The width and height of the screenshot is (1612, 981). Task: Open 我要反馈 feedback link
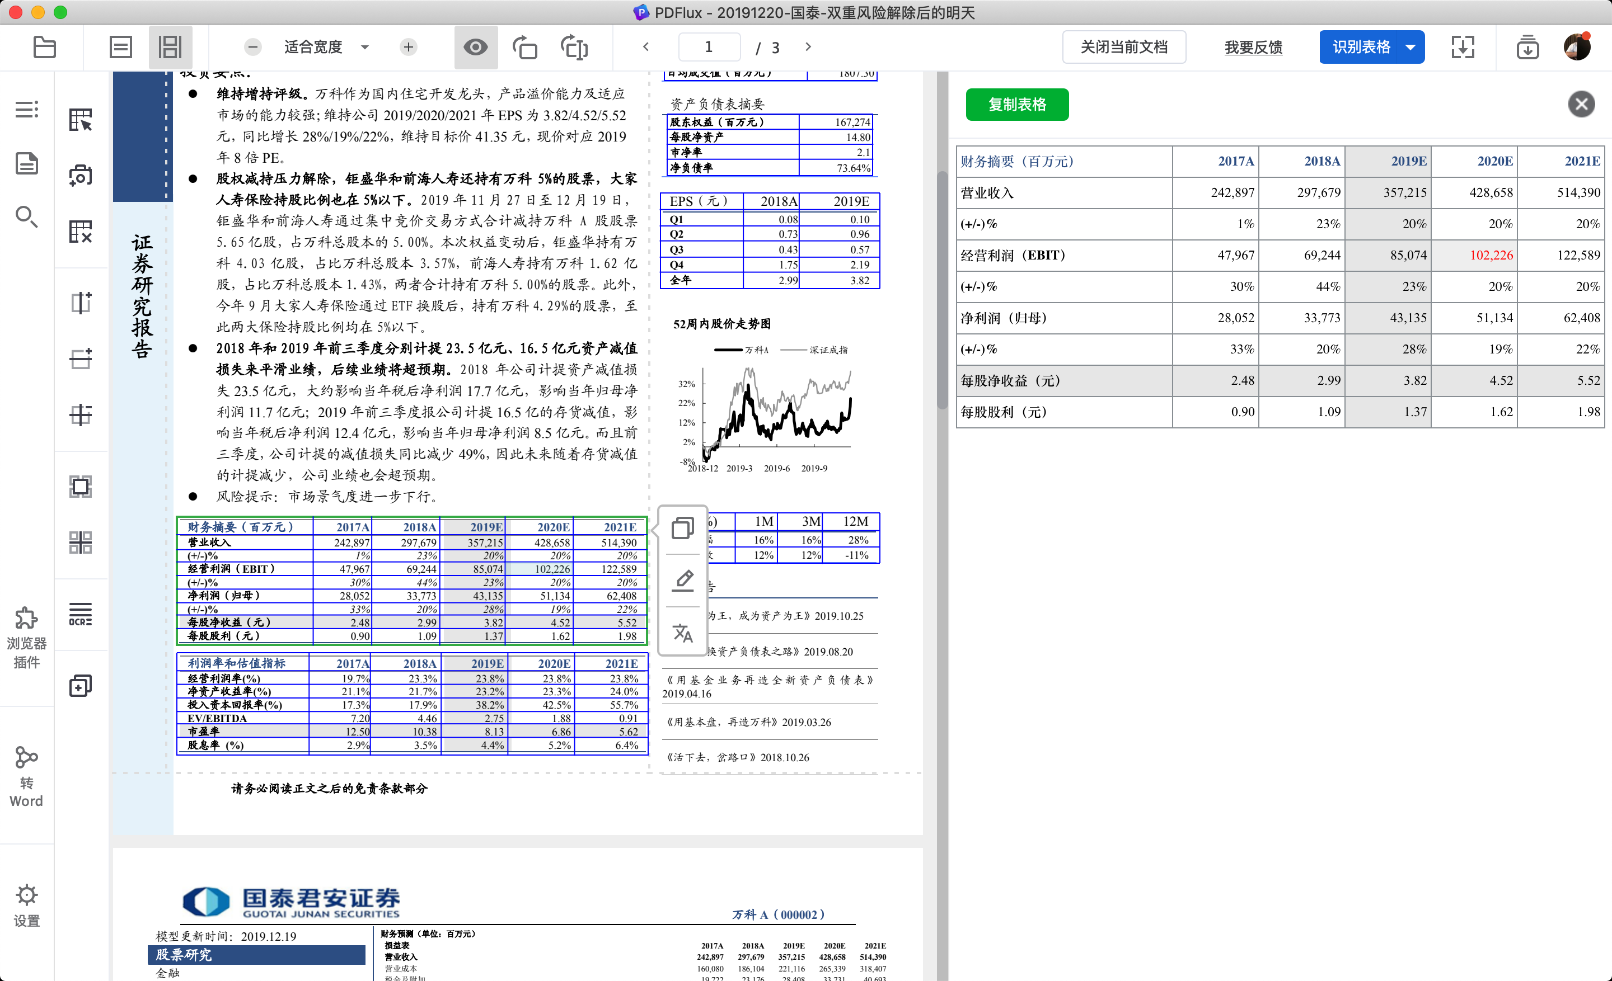1253,47
